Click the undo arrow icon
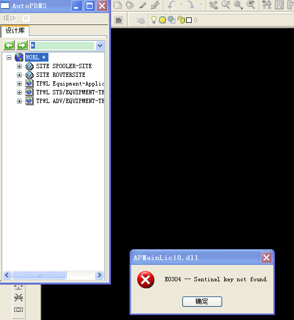294x320 pixels. point(171,5)
